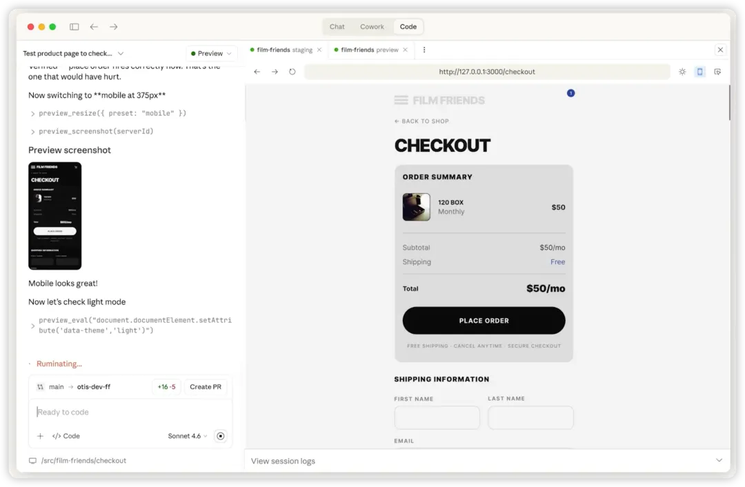
Task: Click the Free shipping value
Action: (558, 262)
